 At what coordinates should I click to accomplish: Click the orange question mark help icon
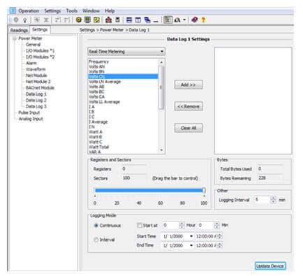tap(203, 20)
